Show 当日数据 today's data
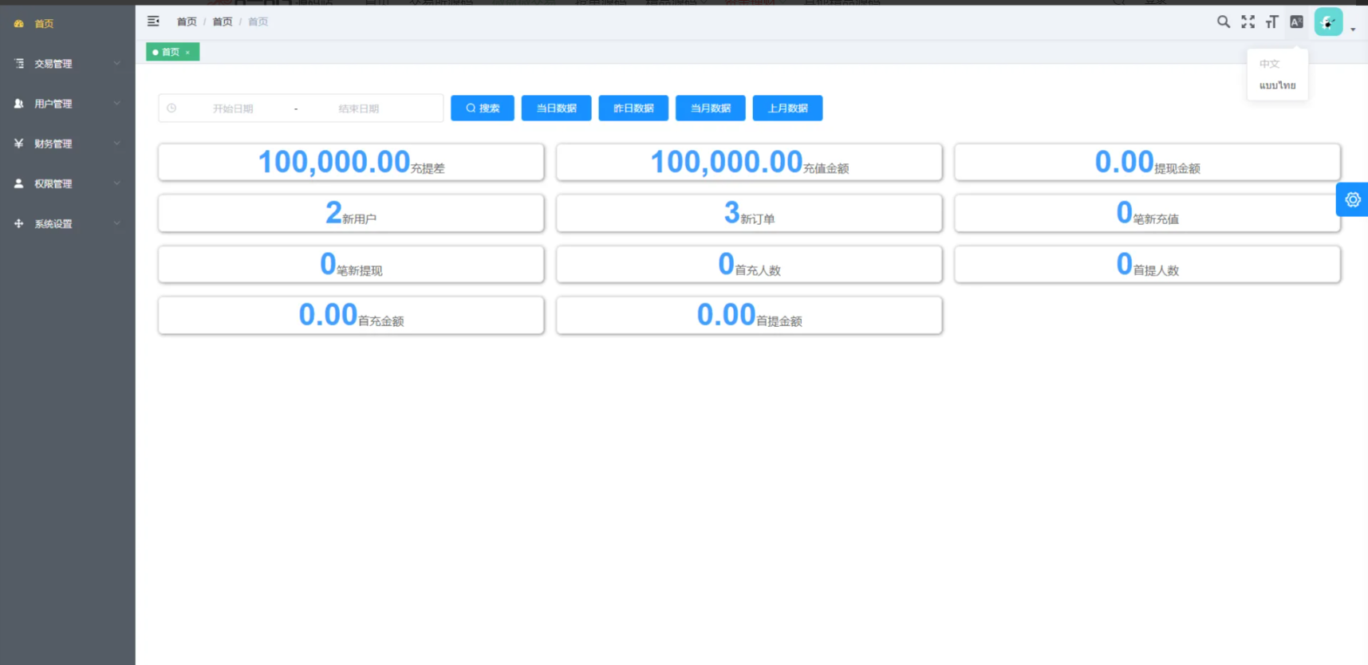 pyautogui.click(x=556, y=108)
